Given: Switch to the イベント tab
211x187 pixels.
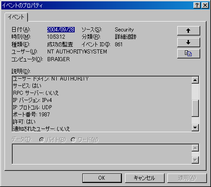Looking at the screenshot, I should click(16, 17).
